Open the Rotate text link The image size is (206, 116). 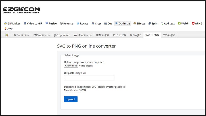pos(84,23)
